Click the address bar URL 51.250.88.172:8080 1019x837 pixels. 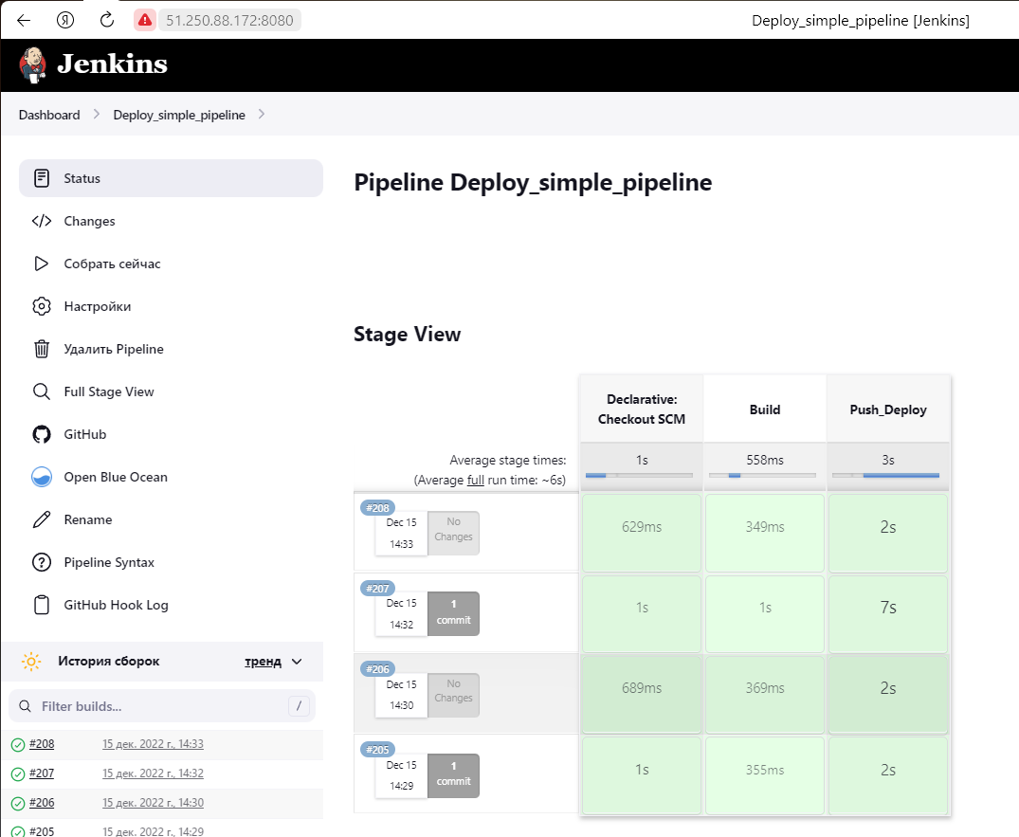click(229, 20)
